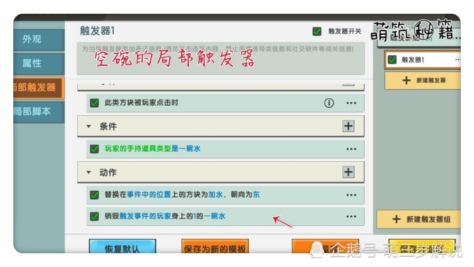Click the trigger description input field
The width and height of the screenshot is (474, 267).
pos(221,58)
